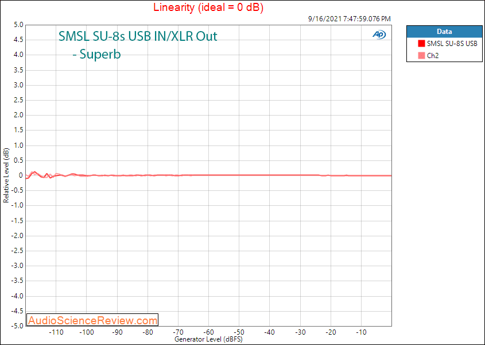Click the -3.5 y-axis tick label
485x345 pixels.
tap(17, 281)
